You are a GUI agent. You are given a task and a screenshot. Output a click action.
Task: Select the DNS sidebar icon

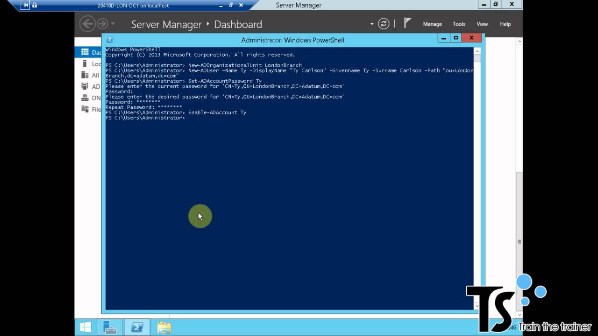pos(85,98)
